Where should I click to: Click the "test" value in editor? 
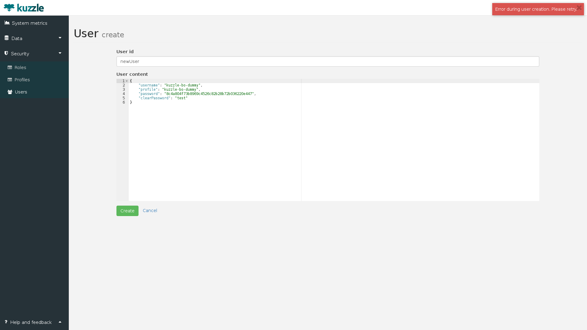point(181,98)
